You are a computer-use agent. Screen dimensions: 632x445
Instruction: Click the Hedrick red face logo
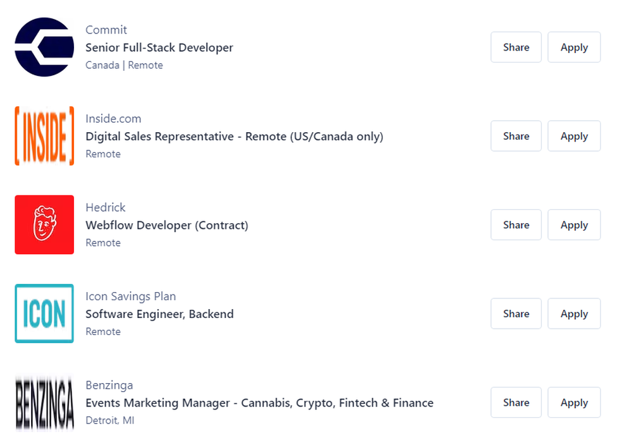pyautogui.click(x=44, y=225)
